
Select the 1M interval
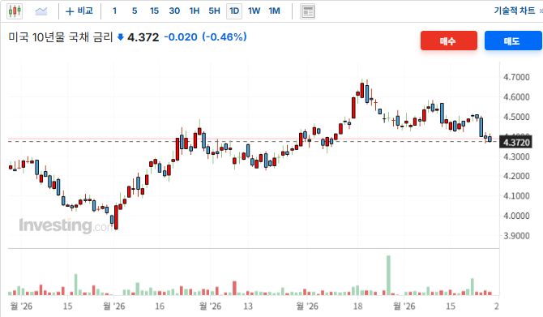tap(274, 11)
